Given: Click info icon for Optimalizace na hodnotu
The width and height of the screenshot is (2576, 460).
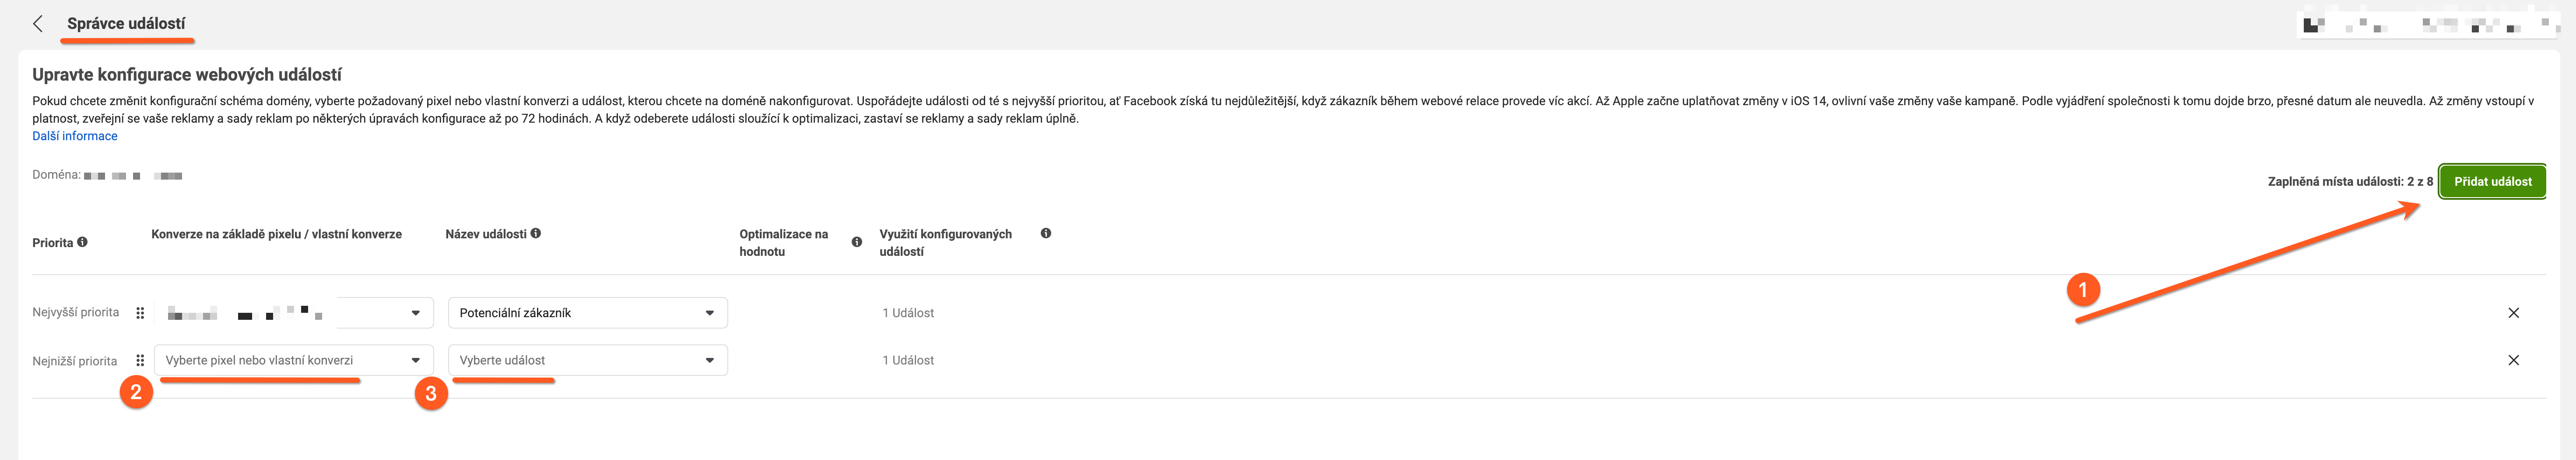Looking at the screenshot, I should click(x=857, y=242).
